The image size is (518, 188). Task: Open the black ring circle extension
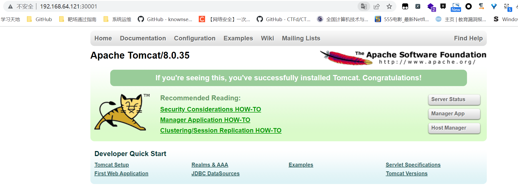pos(469,6)
